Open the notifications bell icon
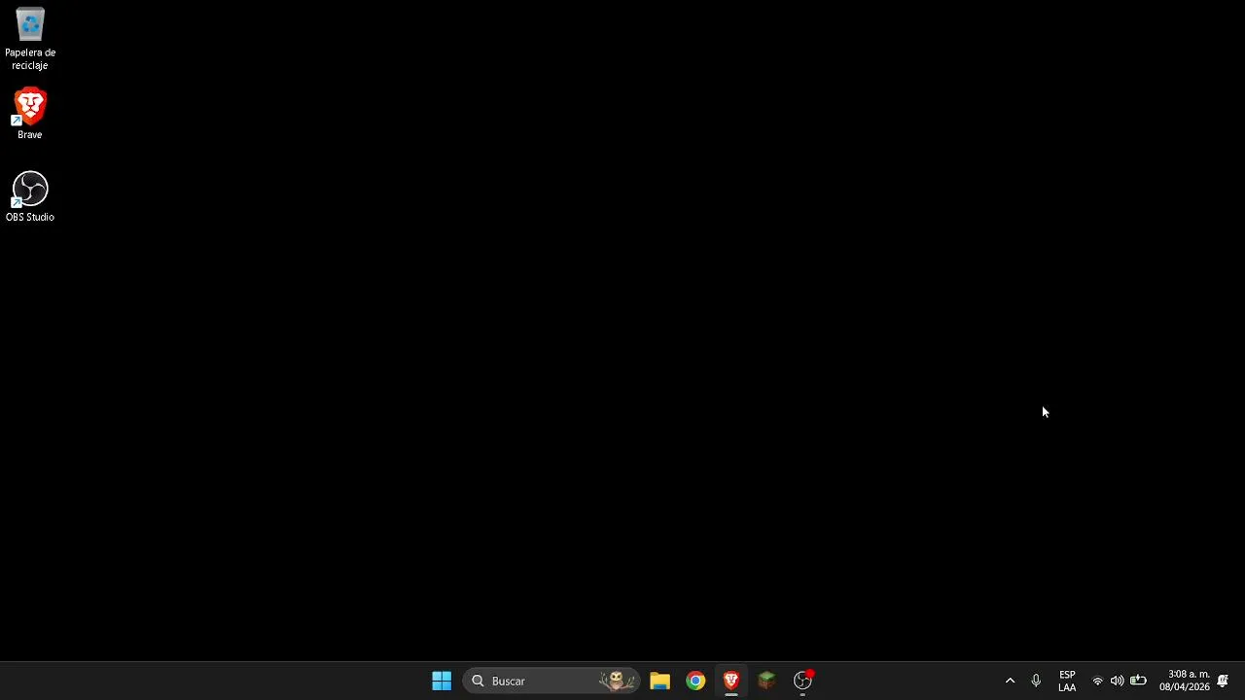The width and height of the screenshot is (1245, 700). coord(1224,681)
